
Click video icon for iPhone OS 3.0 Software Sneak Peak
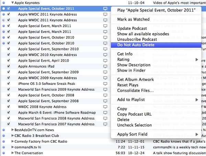click(x=105, y=84)
